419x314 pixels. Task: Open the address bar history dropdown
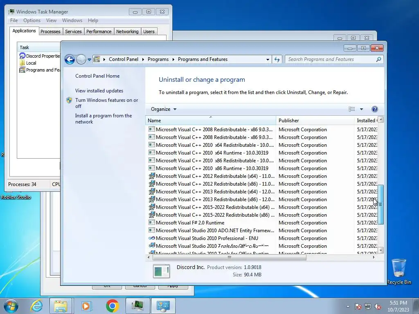click(x=268, y=60)
